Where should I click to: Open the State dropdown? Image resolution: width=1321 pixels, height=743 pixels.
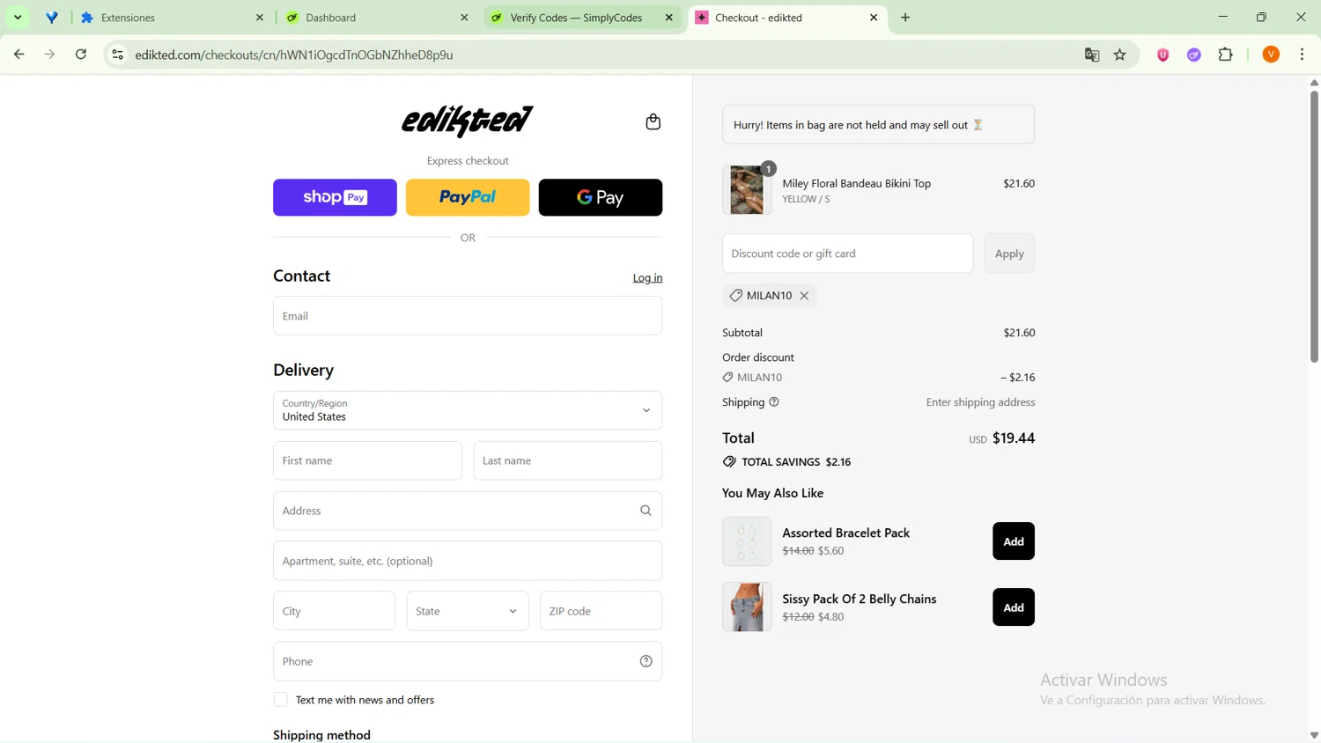tap(468, 611)
